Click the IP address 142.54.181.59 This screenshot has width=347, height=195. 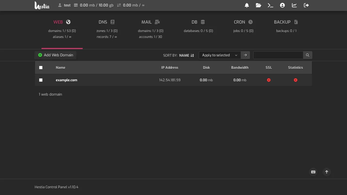pos(170,80)
